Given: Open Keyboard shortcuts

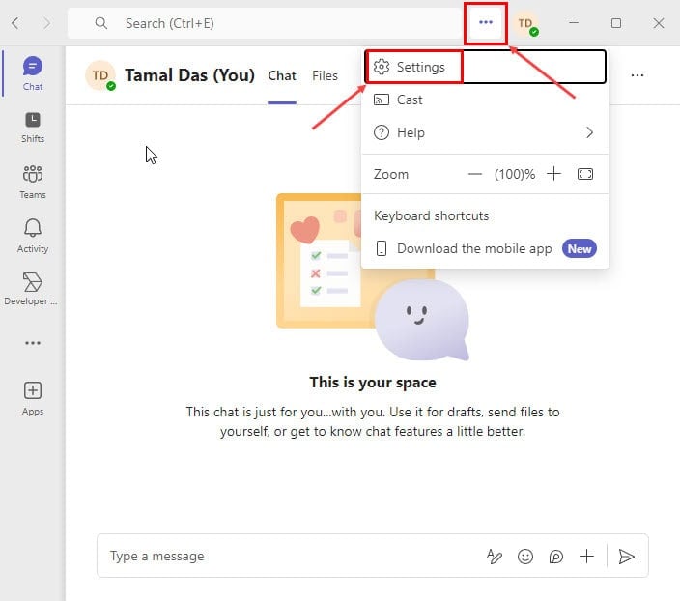Looking at the screenshot, I should pos(431,215).
